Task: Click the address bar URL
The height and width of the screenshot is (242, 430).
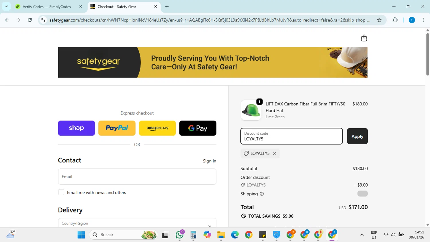Action: point(210,20)
